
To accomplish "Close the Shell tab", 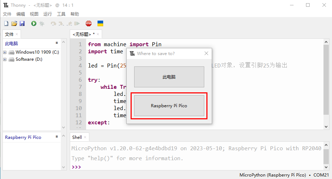I will (x=85, y=137).
